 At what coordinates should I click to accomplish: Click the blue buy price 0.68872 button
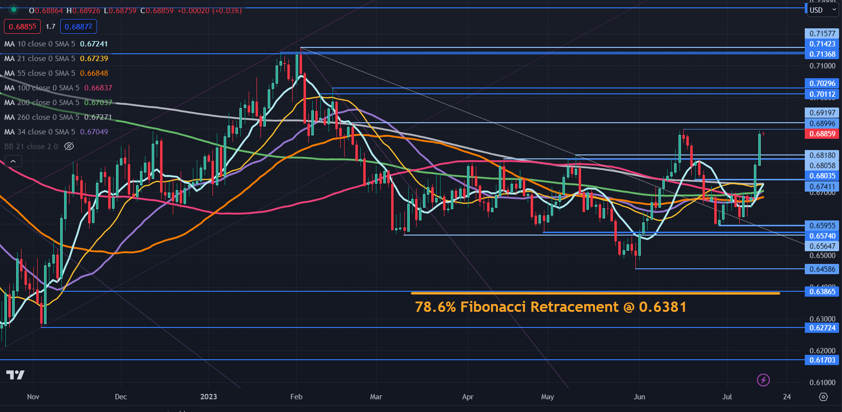click(78, 26)
